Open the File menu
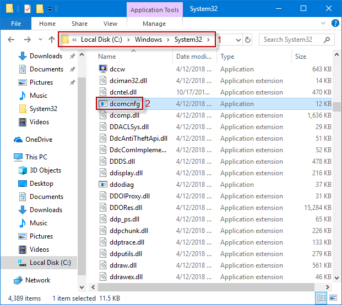 [x=16, y=24]
